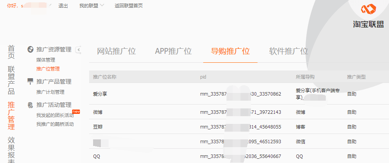Viewport: 389px width, 163px height.
Task: Select the 导购推广位 tab
Action: pos(230,51)
